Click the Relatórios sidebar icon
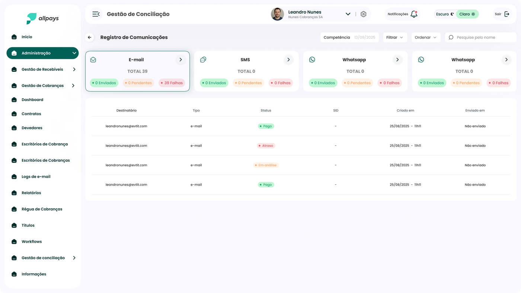521x293 pixels. [x=14, y=193]
